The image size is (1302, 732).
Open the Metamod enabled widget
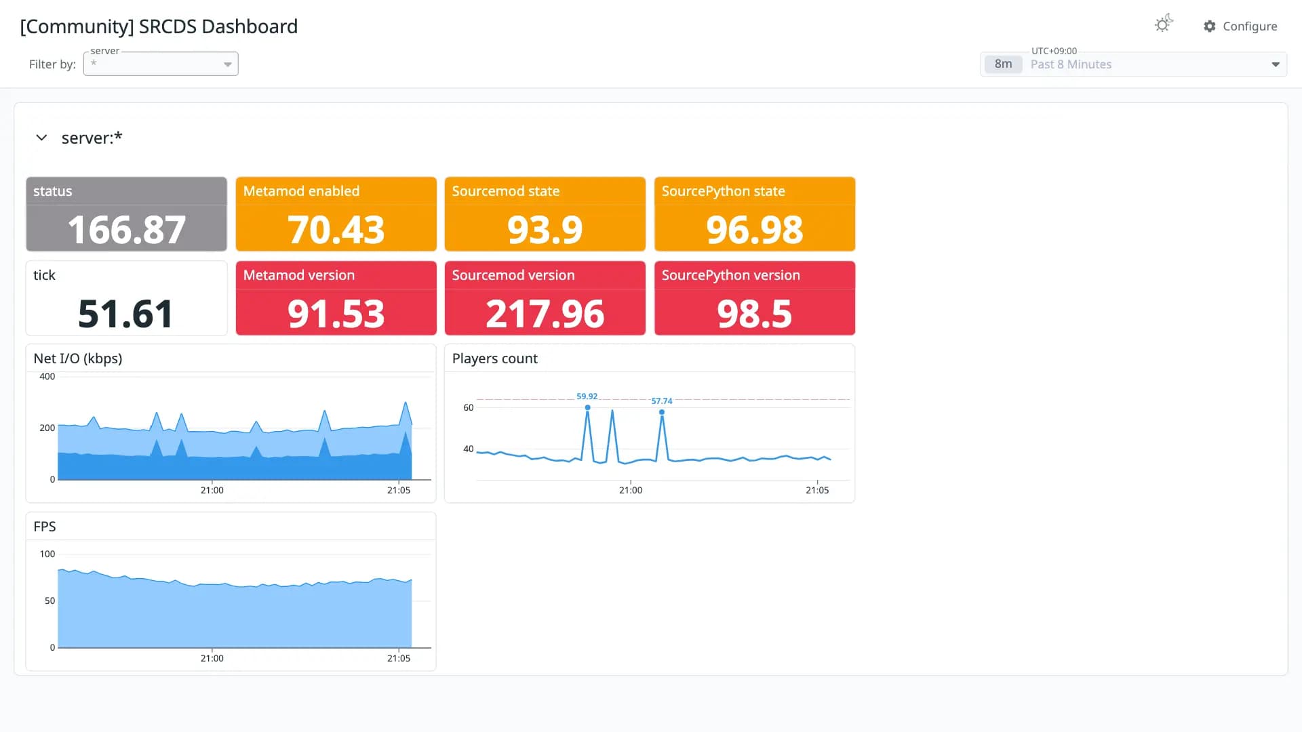click(336, 214)
